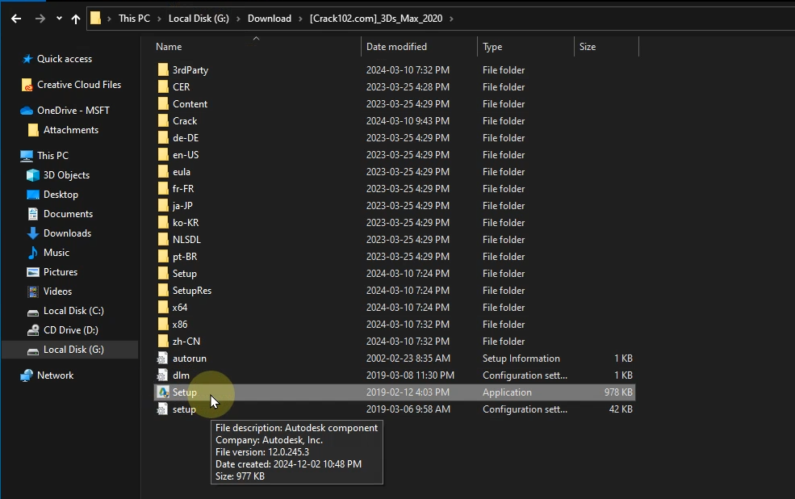Click the Back navigation arrow
The width and height of the screenshot is (795, 499).
tap(16, 19)
